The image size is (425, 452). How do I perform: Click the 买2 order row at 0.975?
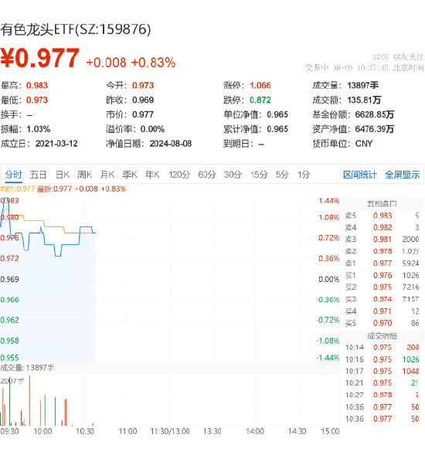[382, 287]
